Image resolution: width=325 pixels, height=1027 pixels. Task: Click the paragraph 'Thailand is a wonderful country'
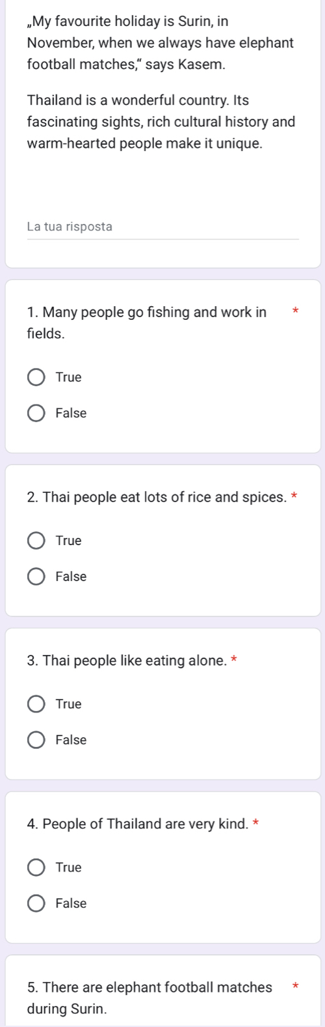click(x=161, y=122)
